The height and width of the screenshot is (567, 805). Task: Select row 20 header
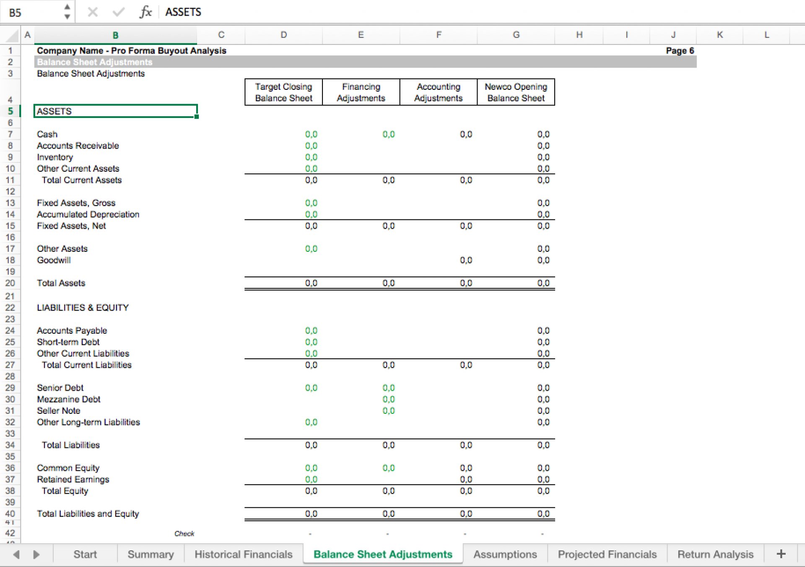(x=10, y=283)
